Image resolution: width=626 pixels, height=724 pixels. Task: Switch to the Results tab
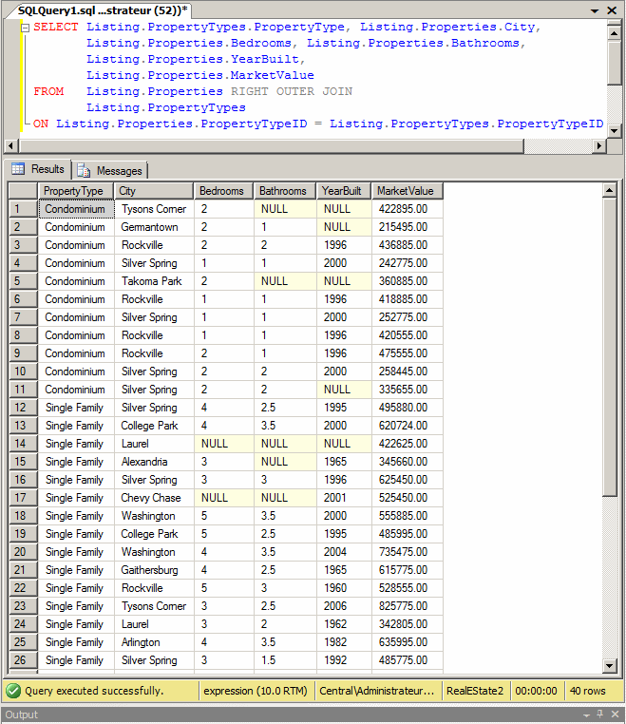(x=39, y=169)
